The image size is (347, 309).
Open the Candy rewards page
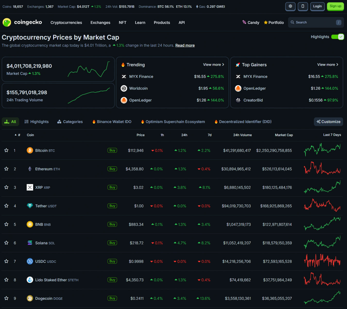250,22
